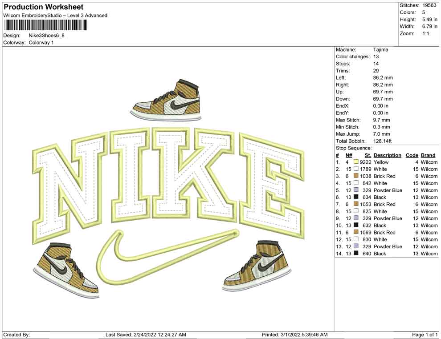441x339 pixels.
Task: Select the Width value 6.79 in
Action: coord(430,26)
